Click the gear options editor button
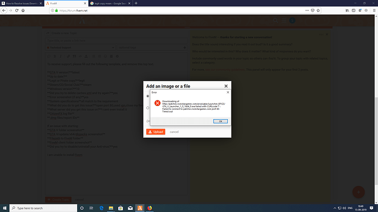 pyautogui.click(x=117, y=56)
